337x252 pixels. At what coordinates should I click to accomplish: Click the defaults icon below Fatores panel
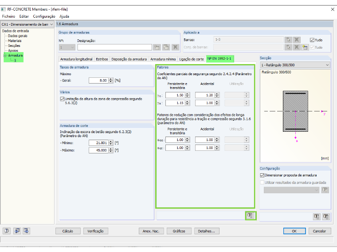click(x=250, y=215)
